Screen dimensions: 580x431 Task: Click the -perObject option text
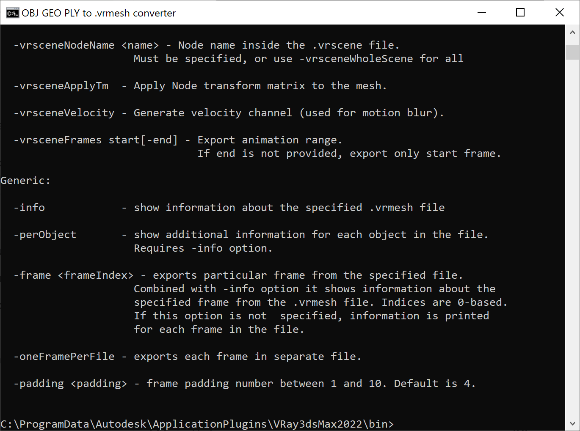(45, 235)
